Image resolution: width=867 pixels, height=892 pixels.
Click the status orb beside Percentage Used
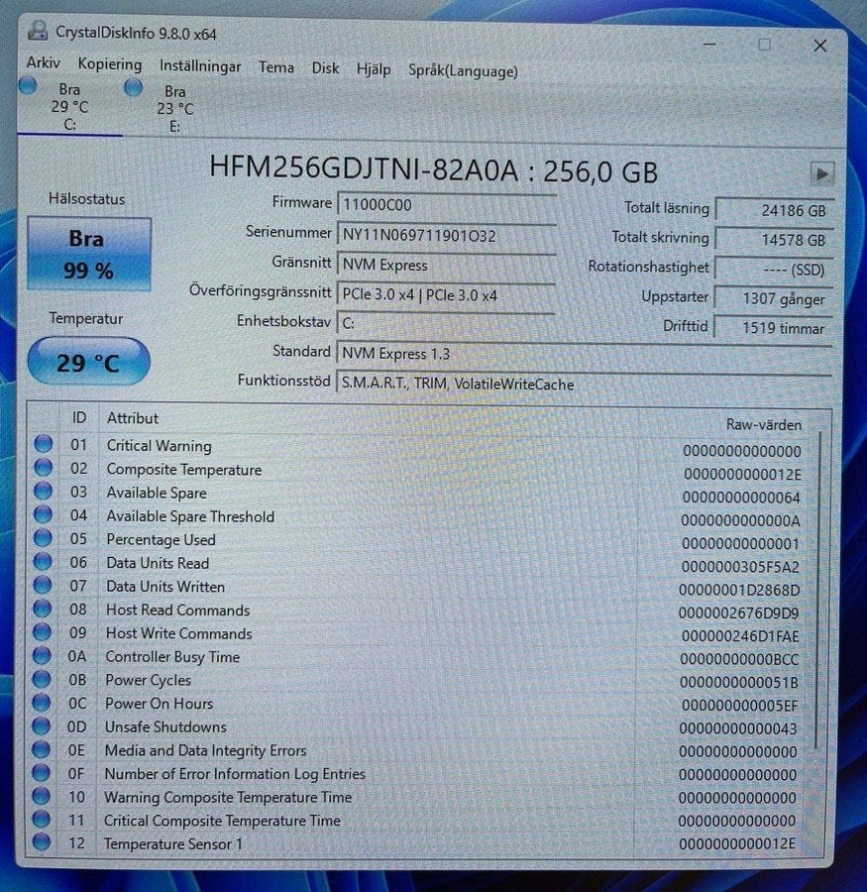coord(43,539)
